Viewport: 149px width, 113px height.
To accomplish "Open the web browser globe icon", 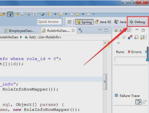I will pyautogui.click(x=42, y=14).
